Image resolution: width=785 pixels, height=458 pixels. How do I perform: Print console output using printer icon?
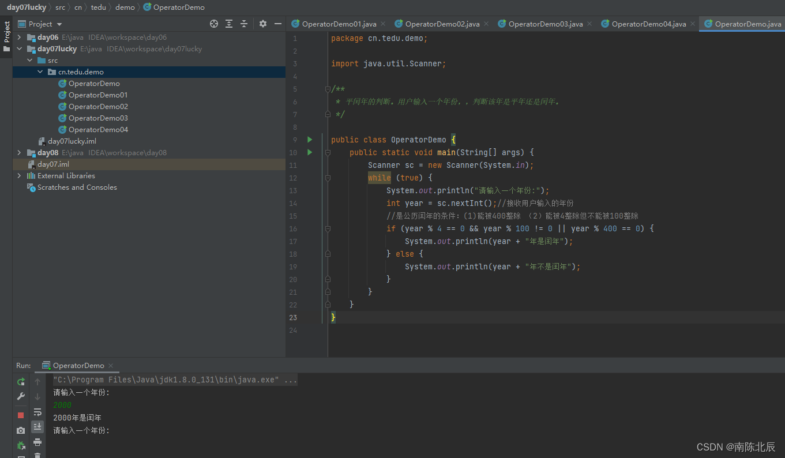37,442
